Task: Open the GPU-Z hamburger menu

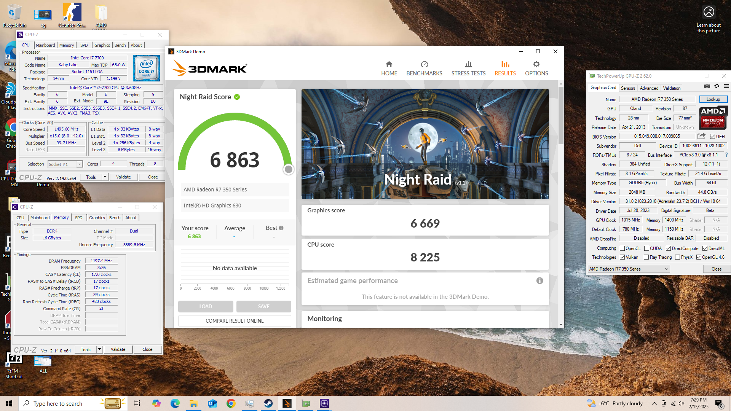Action: pyautogui.click(x=726, y=86)
